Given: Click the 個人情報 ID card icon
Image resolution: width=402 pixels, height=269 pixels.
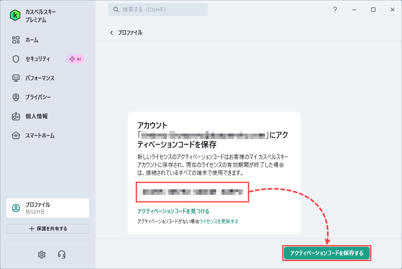Looking at the screenshot, I should [x=16, y=116].
